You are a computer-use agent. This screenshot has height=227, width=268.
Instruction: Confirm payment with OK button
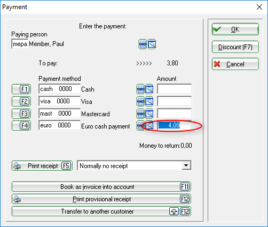coord(235,29)
